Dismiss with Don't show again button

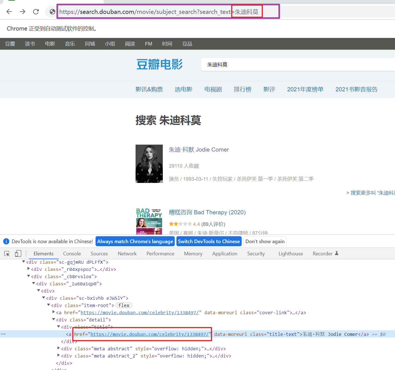click(x=265, y=241)
